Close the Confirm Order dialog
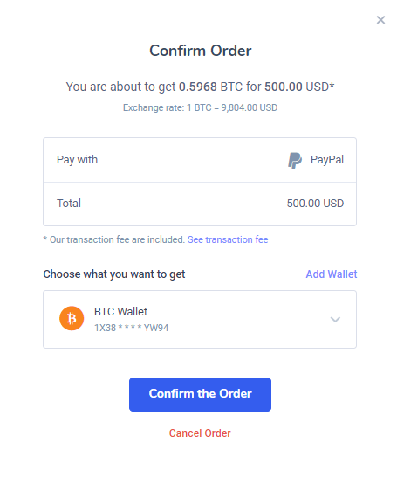This screenshot has width=397, height=485. pyautogui.click(x=380, y=20)
